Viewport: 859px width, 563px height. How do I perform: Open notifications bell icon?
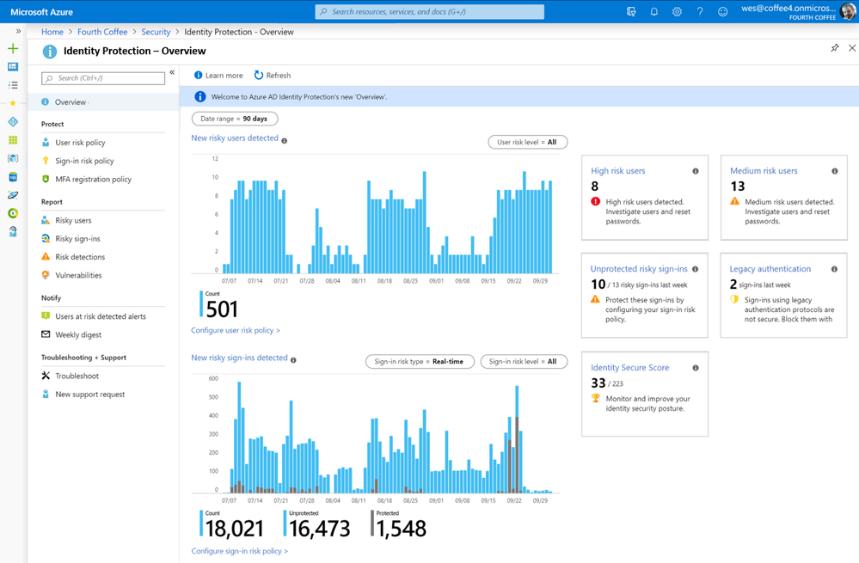653,11
